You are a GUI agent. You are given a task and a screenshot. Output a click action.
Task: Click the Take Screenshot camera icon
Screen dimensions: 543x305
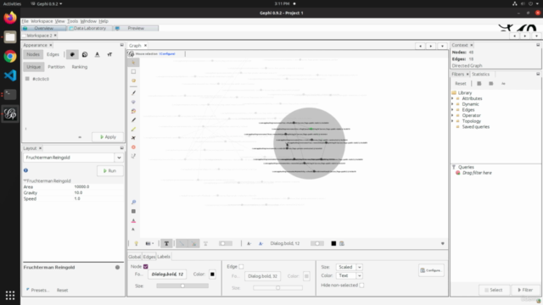[149, 243]
